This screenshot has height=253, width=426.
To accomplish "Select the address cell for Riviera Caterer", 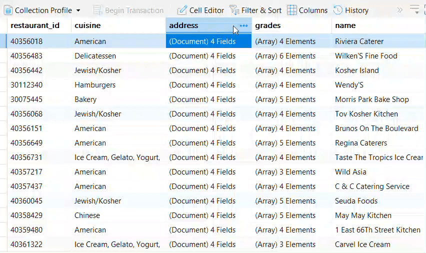I will click(x=208, y=41).
